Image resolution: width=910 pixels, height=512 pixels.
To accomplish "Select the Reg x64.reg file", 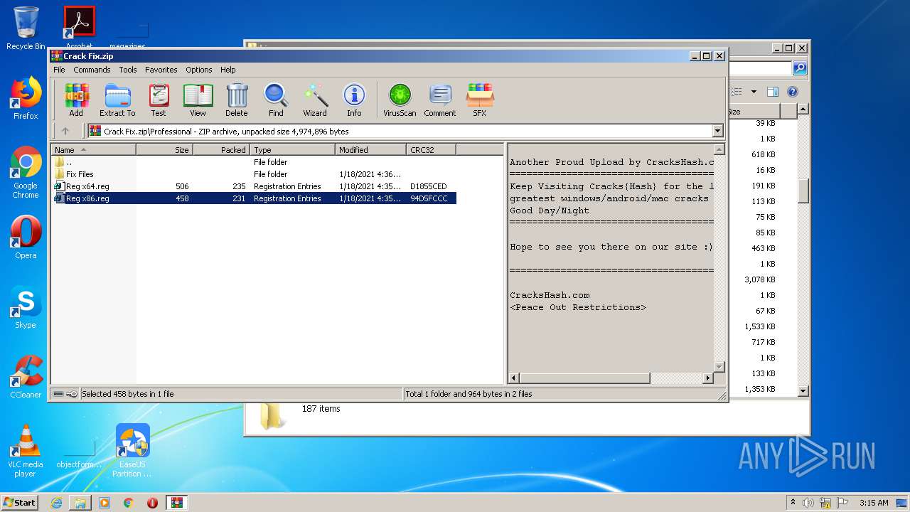I will [x=254, y=186].
